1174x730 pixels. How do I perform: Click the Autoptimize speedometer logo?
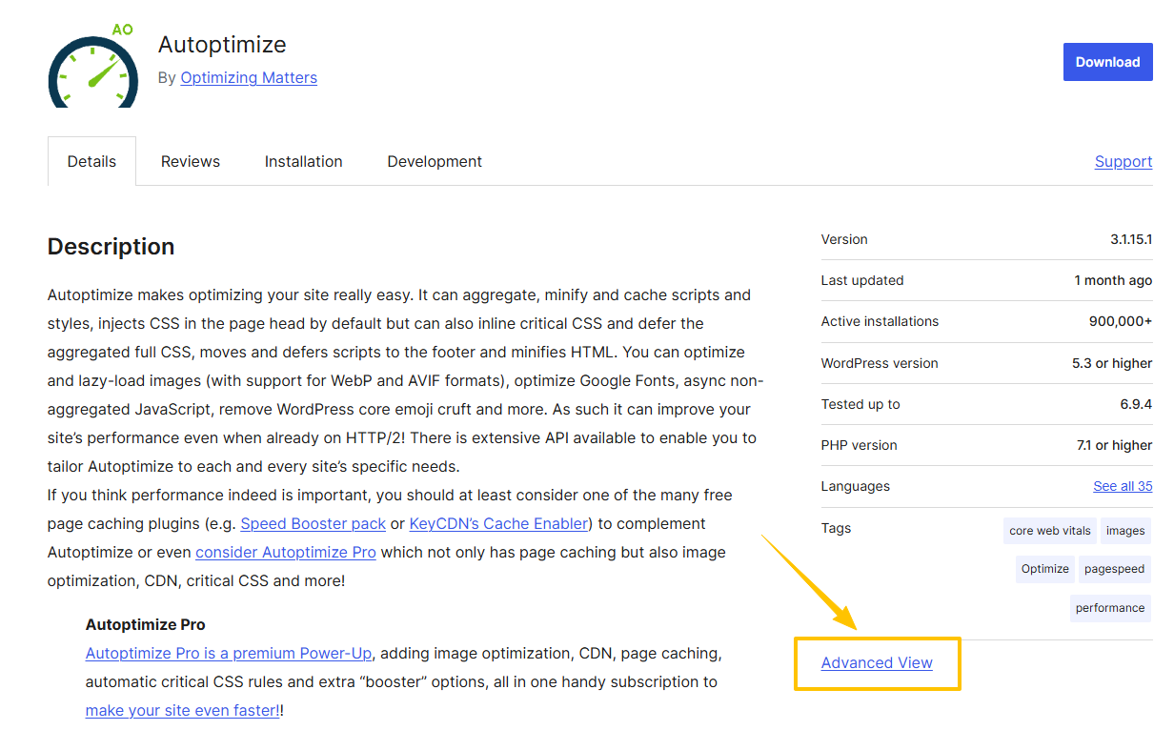point(92,65)
